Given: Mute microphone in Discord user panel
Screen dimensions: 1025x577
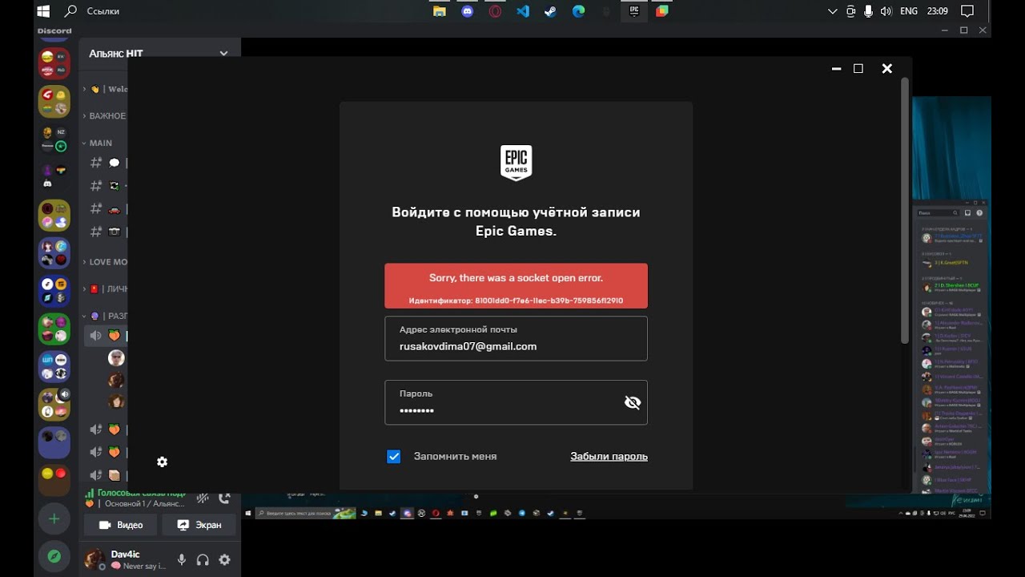Looking at the screenshot, I should [x=182, y=560].
